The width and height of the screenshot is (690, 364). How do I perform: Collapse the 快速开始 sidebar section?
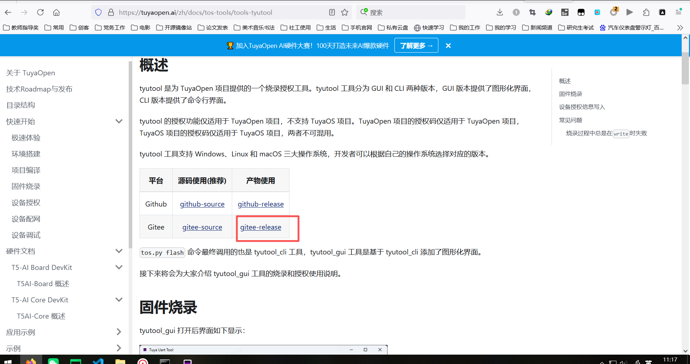click(119, 121)
